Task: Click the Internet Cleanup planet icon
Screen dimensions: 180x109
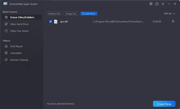Action: (6, 60)
